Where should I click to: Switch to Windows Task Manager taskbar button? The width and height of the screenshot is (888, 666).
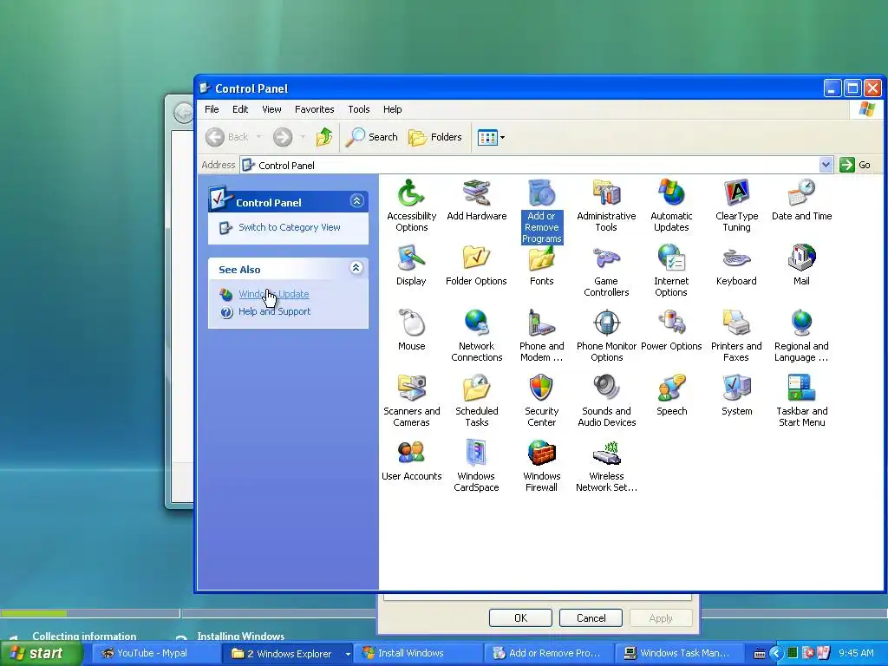(x=680, y=653)
